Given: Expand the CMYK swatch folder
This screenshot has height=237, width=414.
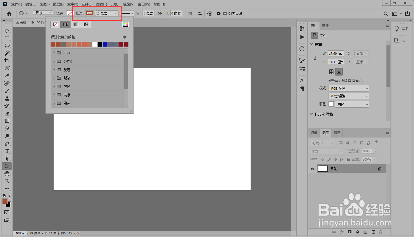Looking at the screenshot, I should [x=54, y=61].
